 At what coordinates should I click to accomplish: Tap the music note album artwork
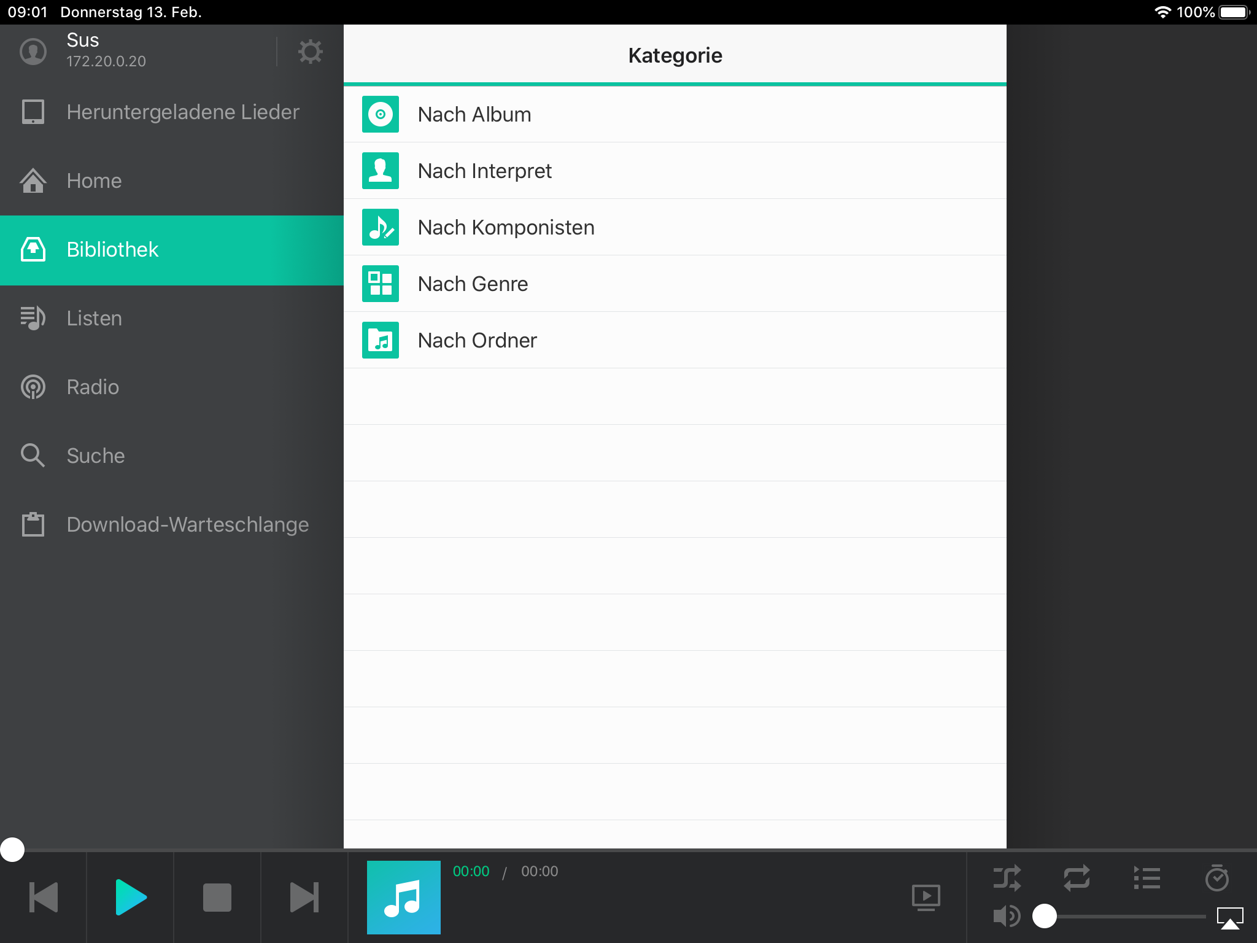click(x=403, y=897)
